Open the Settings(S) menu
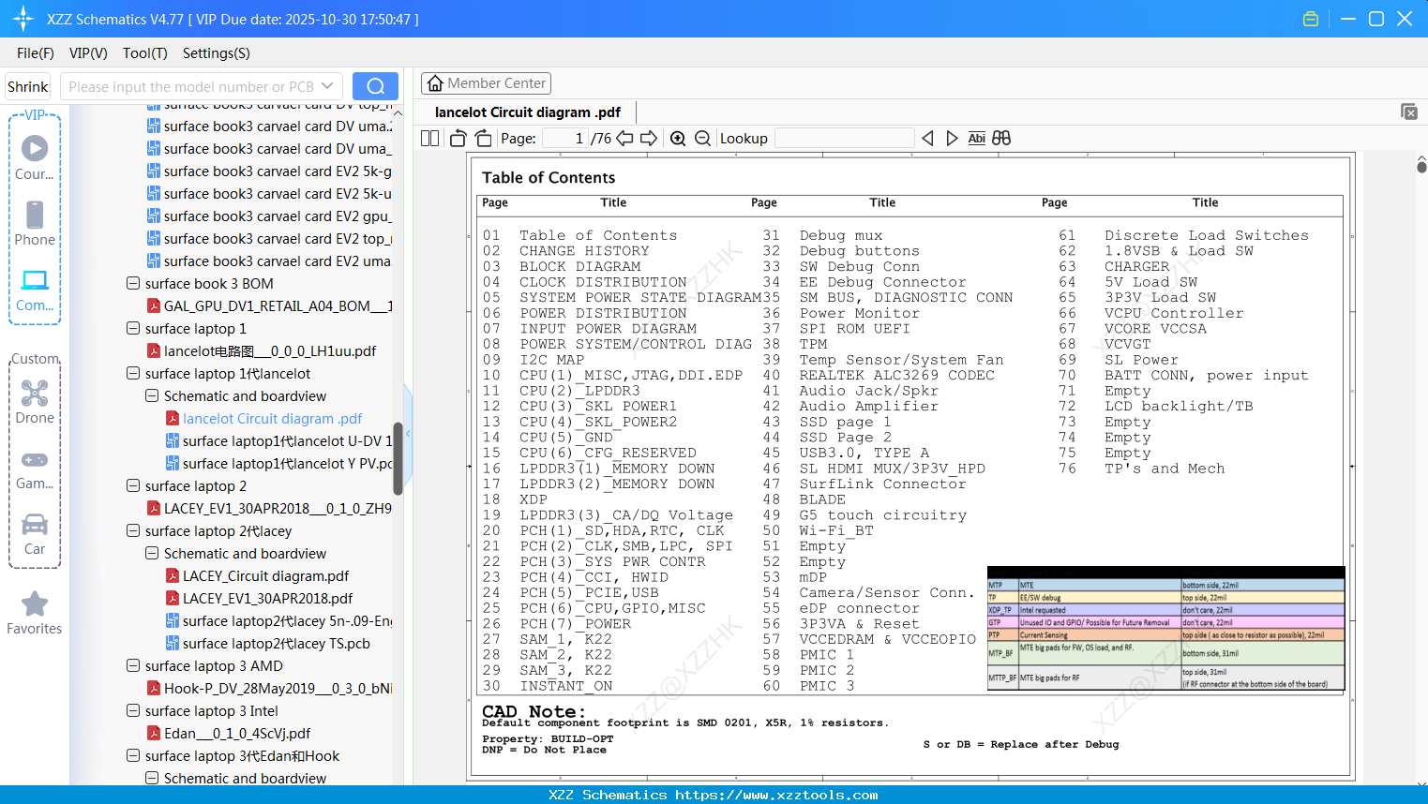 pos(217,53)
